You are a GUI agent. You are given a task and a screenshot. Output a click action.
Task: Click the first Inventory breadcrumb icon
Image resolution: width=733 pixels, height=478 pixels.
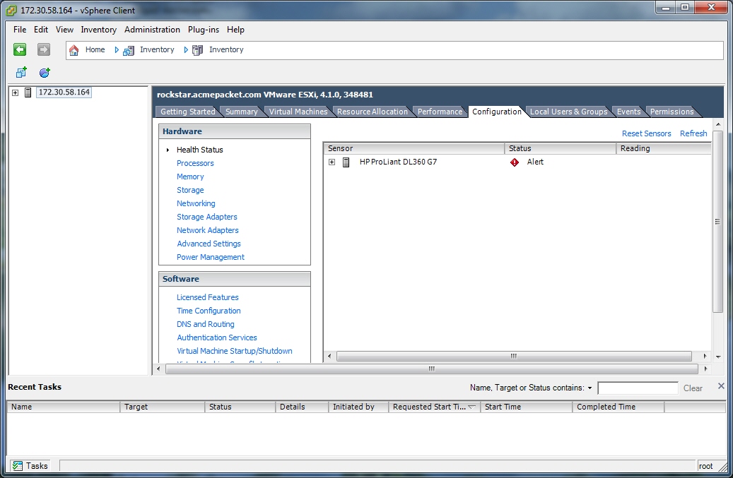pyautogui.click(x=129, y=50)
